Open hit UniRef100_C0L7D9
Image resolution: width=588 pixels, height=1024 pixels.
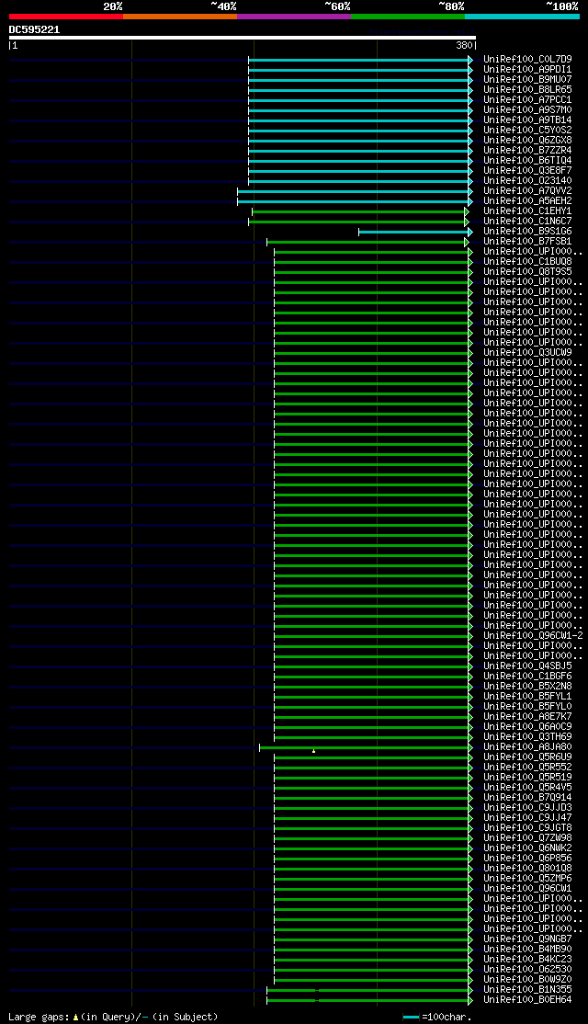pyautogui.click(x=528, y=60)
